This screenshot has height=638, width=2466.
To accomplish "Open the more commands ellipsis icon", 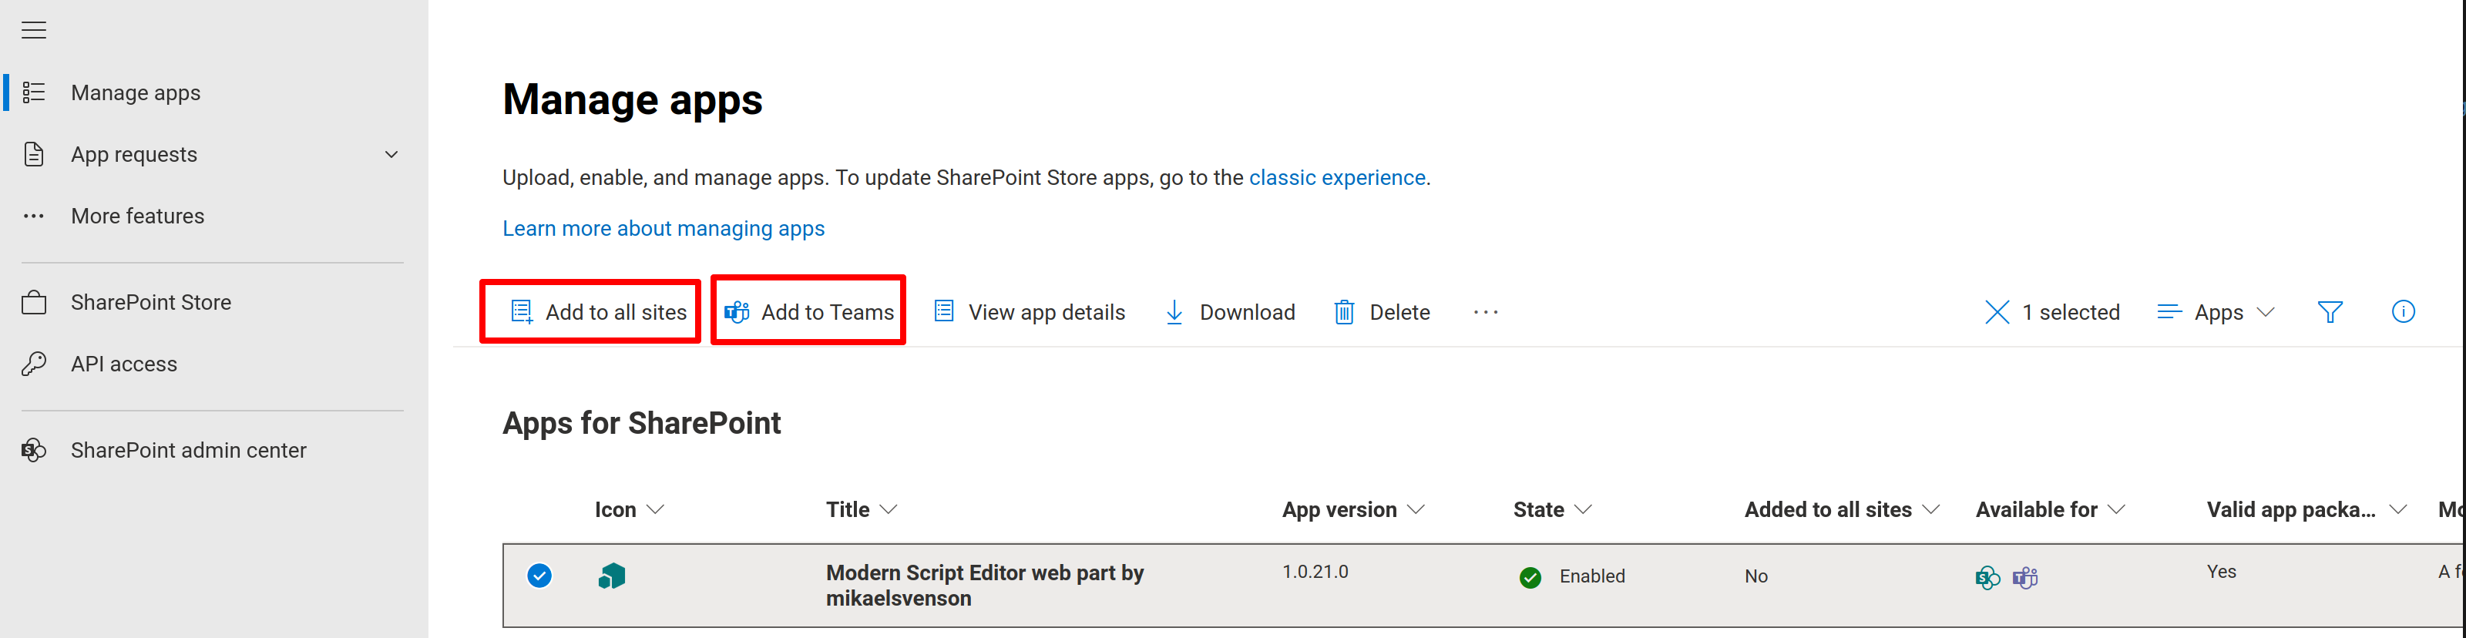I will click(x=1485, y=312).
